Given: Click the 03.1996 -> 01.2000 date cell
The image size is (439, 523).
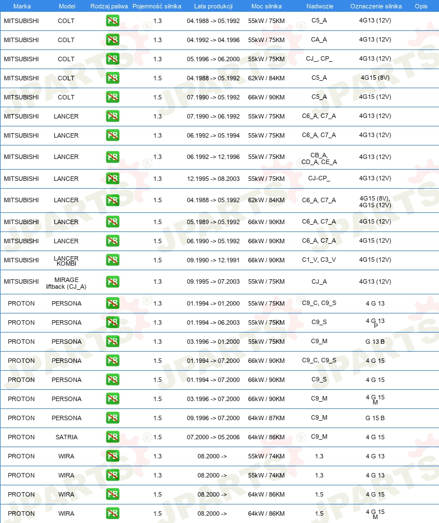Looking at the screenshot, I should tap(213, 342).
